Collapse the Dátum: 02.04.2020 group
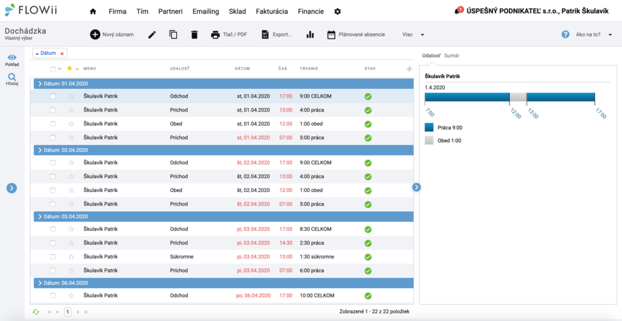The height and width of the screenshot is (321, 622). click(40, 150)
